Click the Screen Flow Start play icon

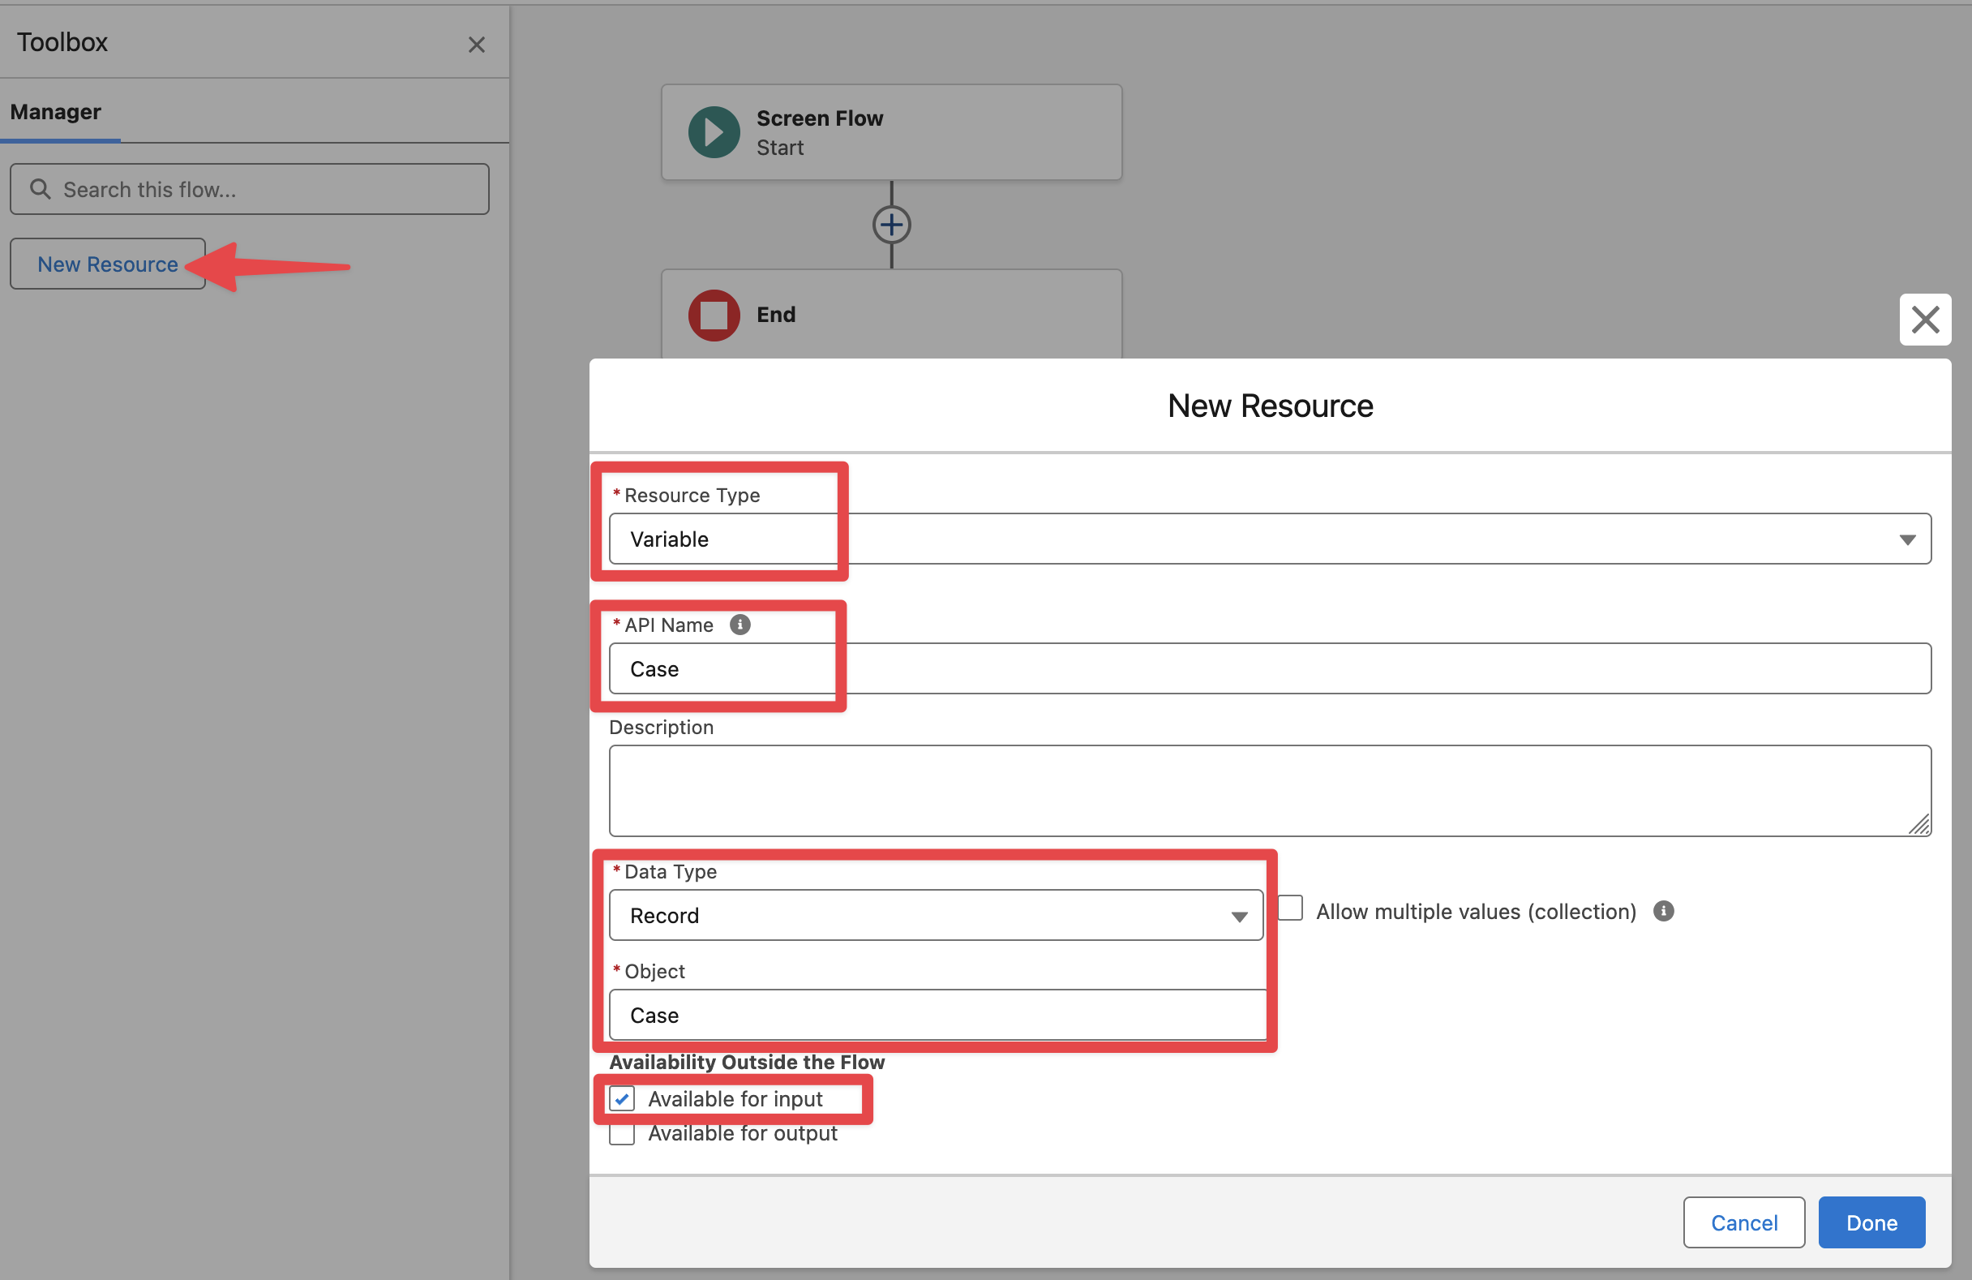click(714, 132)
